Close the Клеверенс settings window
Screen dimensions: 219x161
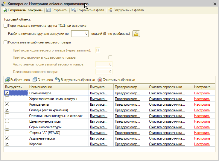tap(215, 4)
